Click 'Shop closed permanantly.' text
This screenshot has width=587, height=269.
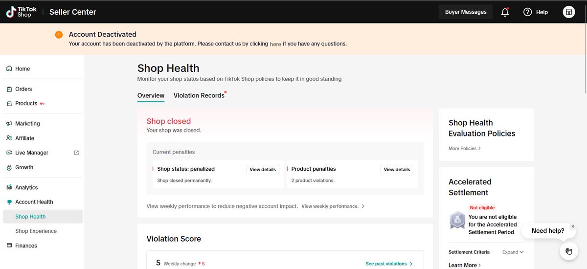coord(184,180)
